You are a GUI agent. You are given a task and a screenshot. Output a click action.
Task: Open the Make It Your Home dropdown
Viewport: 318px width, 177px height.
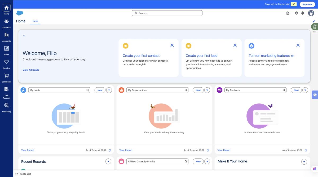pos(304,161)
